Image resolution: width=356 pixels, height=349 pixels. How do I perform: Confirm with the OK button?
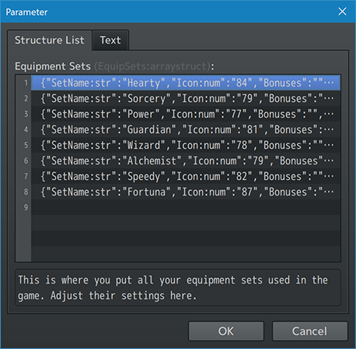click(x=226, y=331)
